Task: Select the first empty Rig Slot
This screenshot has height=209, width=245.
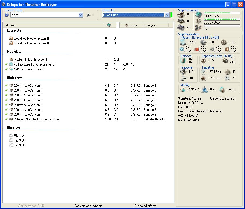Action: pos(17,135)
